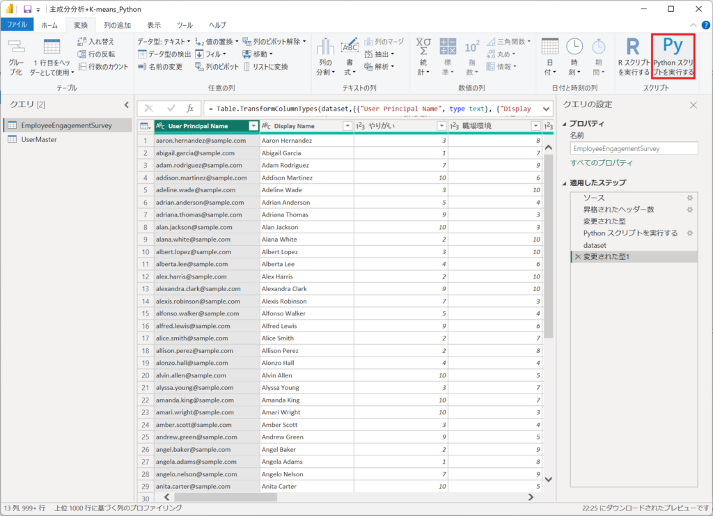Viewport: 713px width, 516px height.
Task: Collapse the Properties (プロパティ) section
Action: [x=564, y=124]
